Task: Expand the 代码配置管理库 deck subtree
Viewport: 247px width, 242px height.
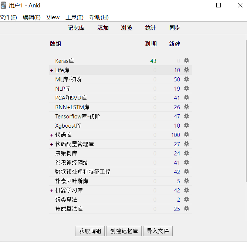Action: tap(51, 144)
